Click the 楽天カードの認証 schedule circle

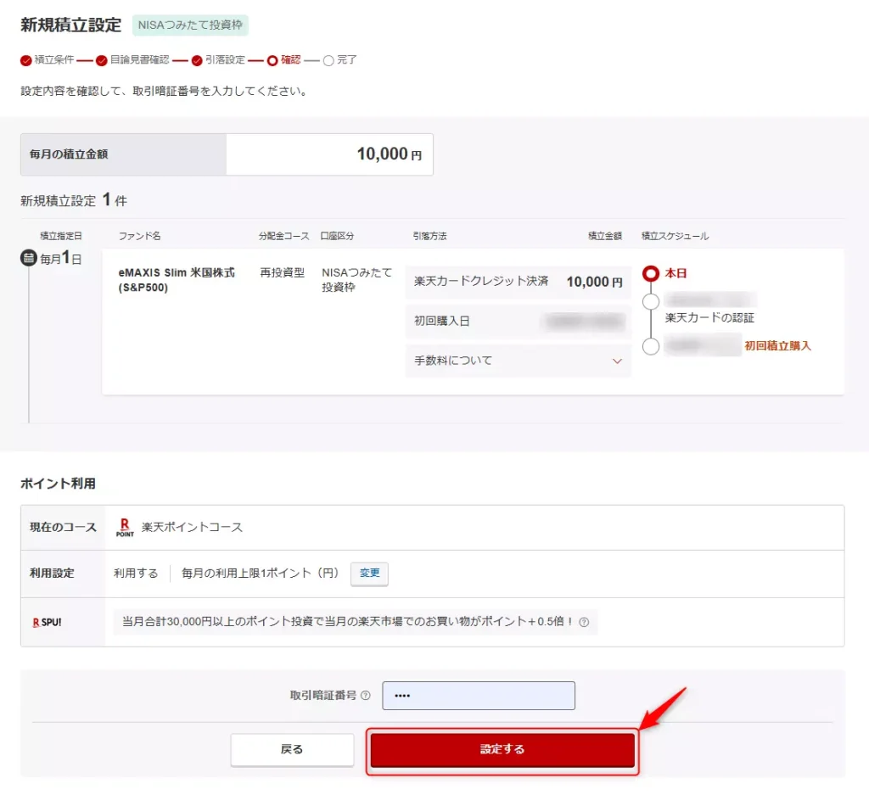[x=650, y=301]
